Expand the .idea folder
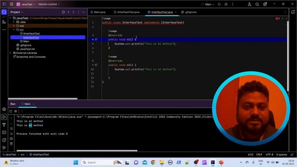The width and height of the screenshot is (297, 167). [14, 22]
